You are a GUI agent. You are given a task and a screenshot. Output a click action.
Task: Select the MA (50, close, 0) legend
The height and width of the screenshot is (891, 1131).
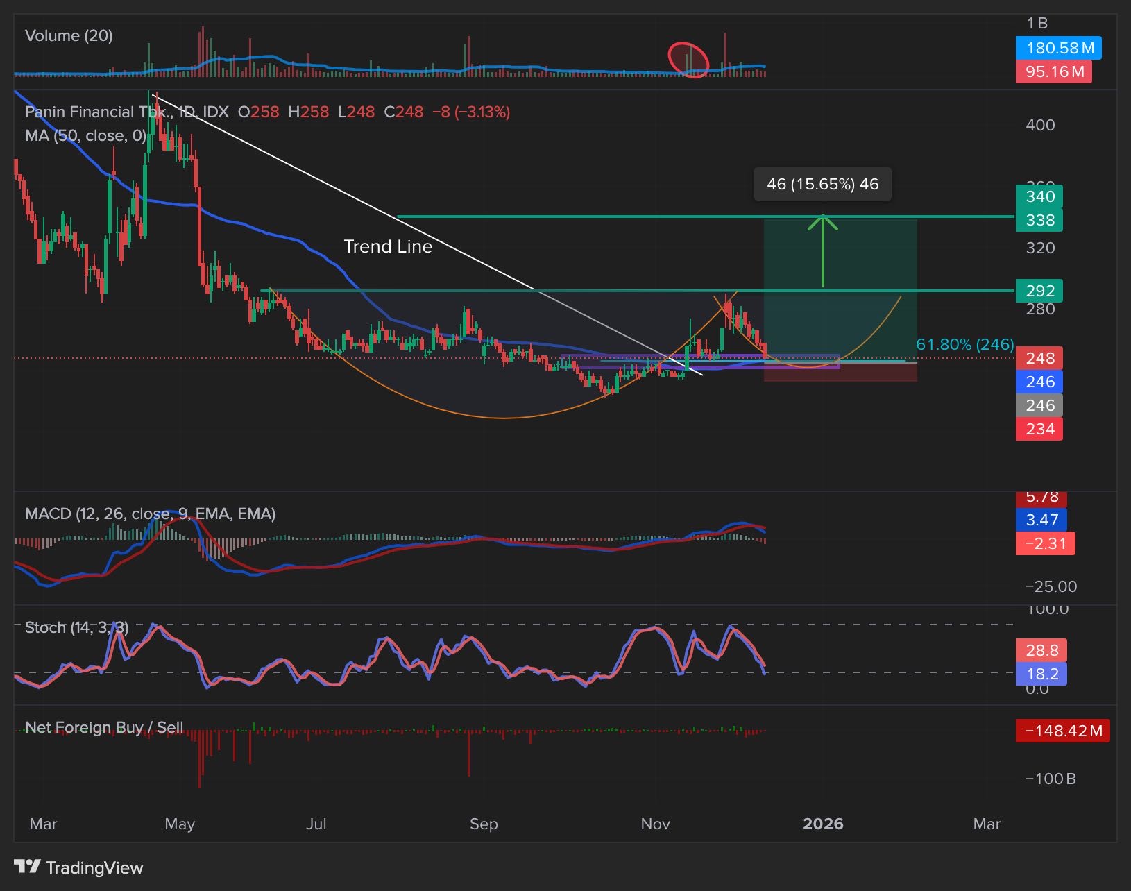[x=85, y=136]
